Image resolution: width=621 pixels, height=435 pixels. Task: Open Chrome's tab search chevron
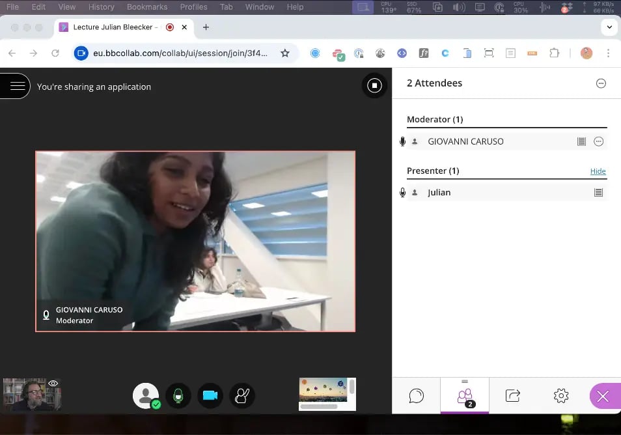(x=609, y=27)
